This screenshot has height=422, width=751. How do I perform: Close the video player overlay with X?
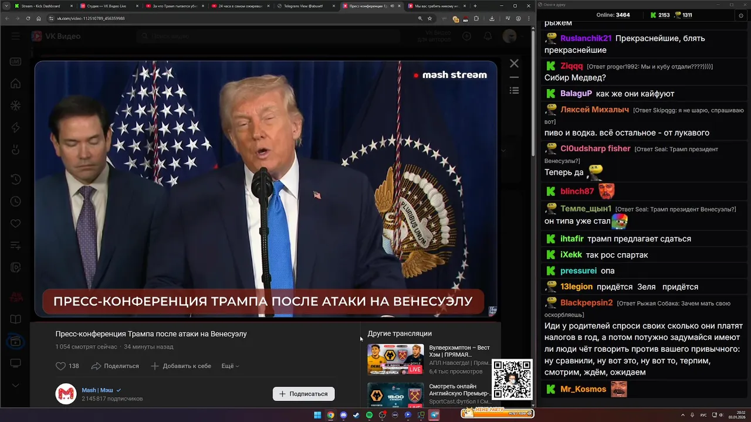514,63
